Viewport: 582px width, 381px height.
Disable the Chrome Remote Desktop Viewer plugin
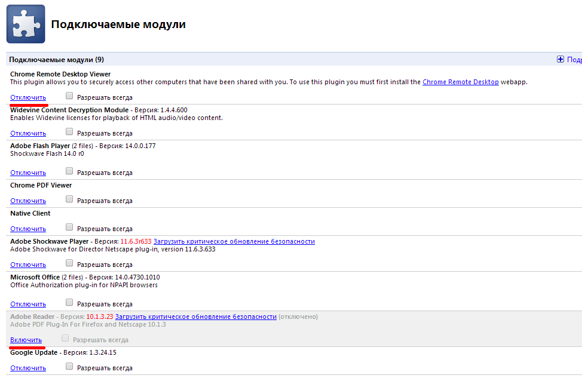pyautogui.click(x=28, y=97)
